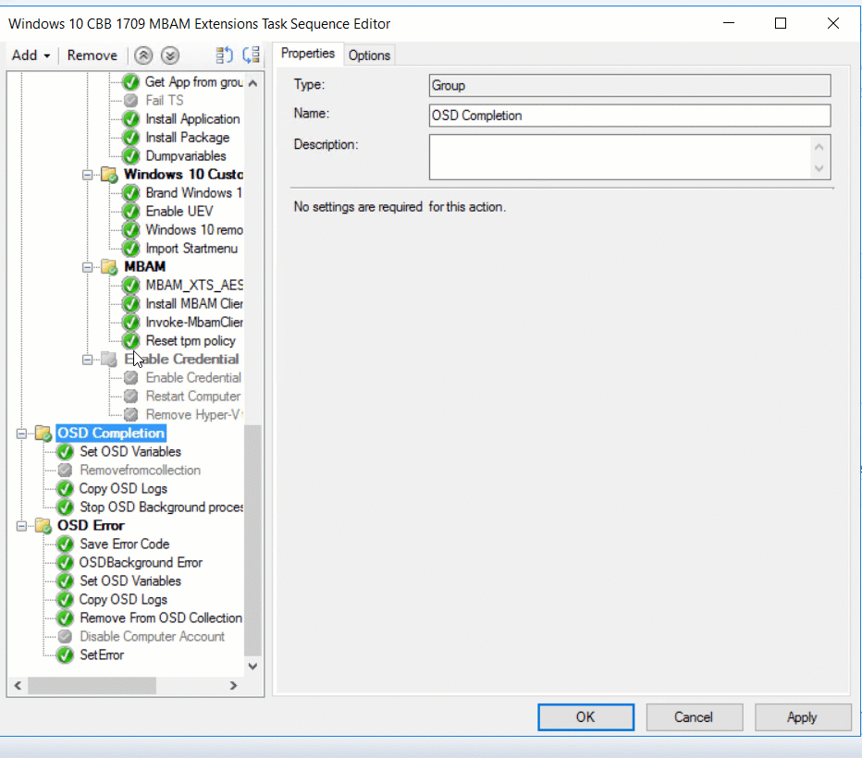Switch to the Properties tab
The width and height of the screenshot is (862, 758).
[x=307, y=54]
